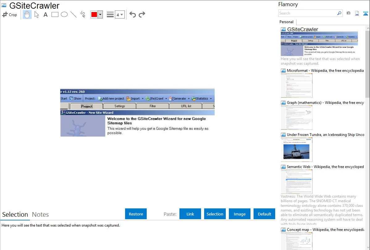The height and width of the screenshot is (250, 370).
Task: Select the Under Frozen Tundra snapshot title
Action: [326, 134]
